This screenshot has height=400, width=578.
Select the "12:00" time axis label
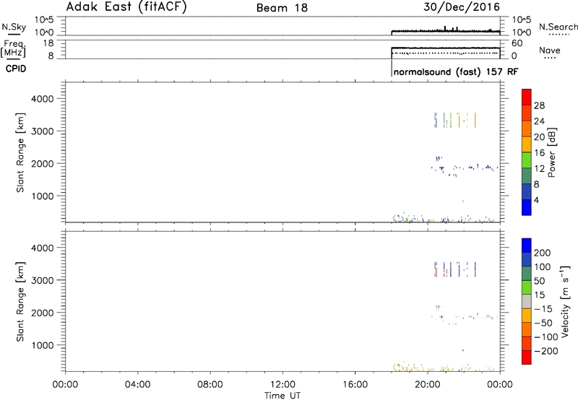(282, 385)
